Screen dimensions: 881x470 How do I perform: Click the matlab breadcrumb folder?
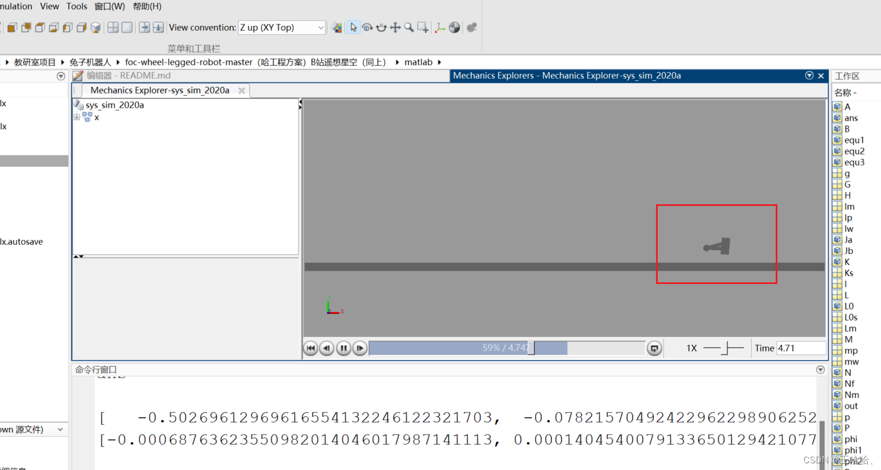click(418, 63)
